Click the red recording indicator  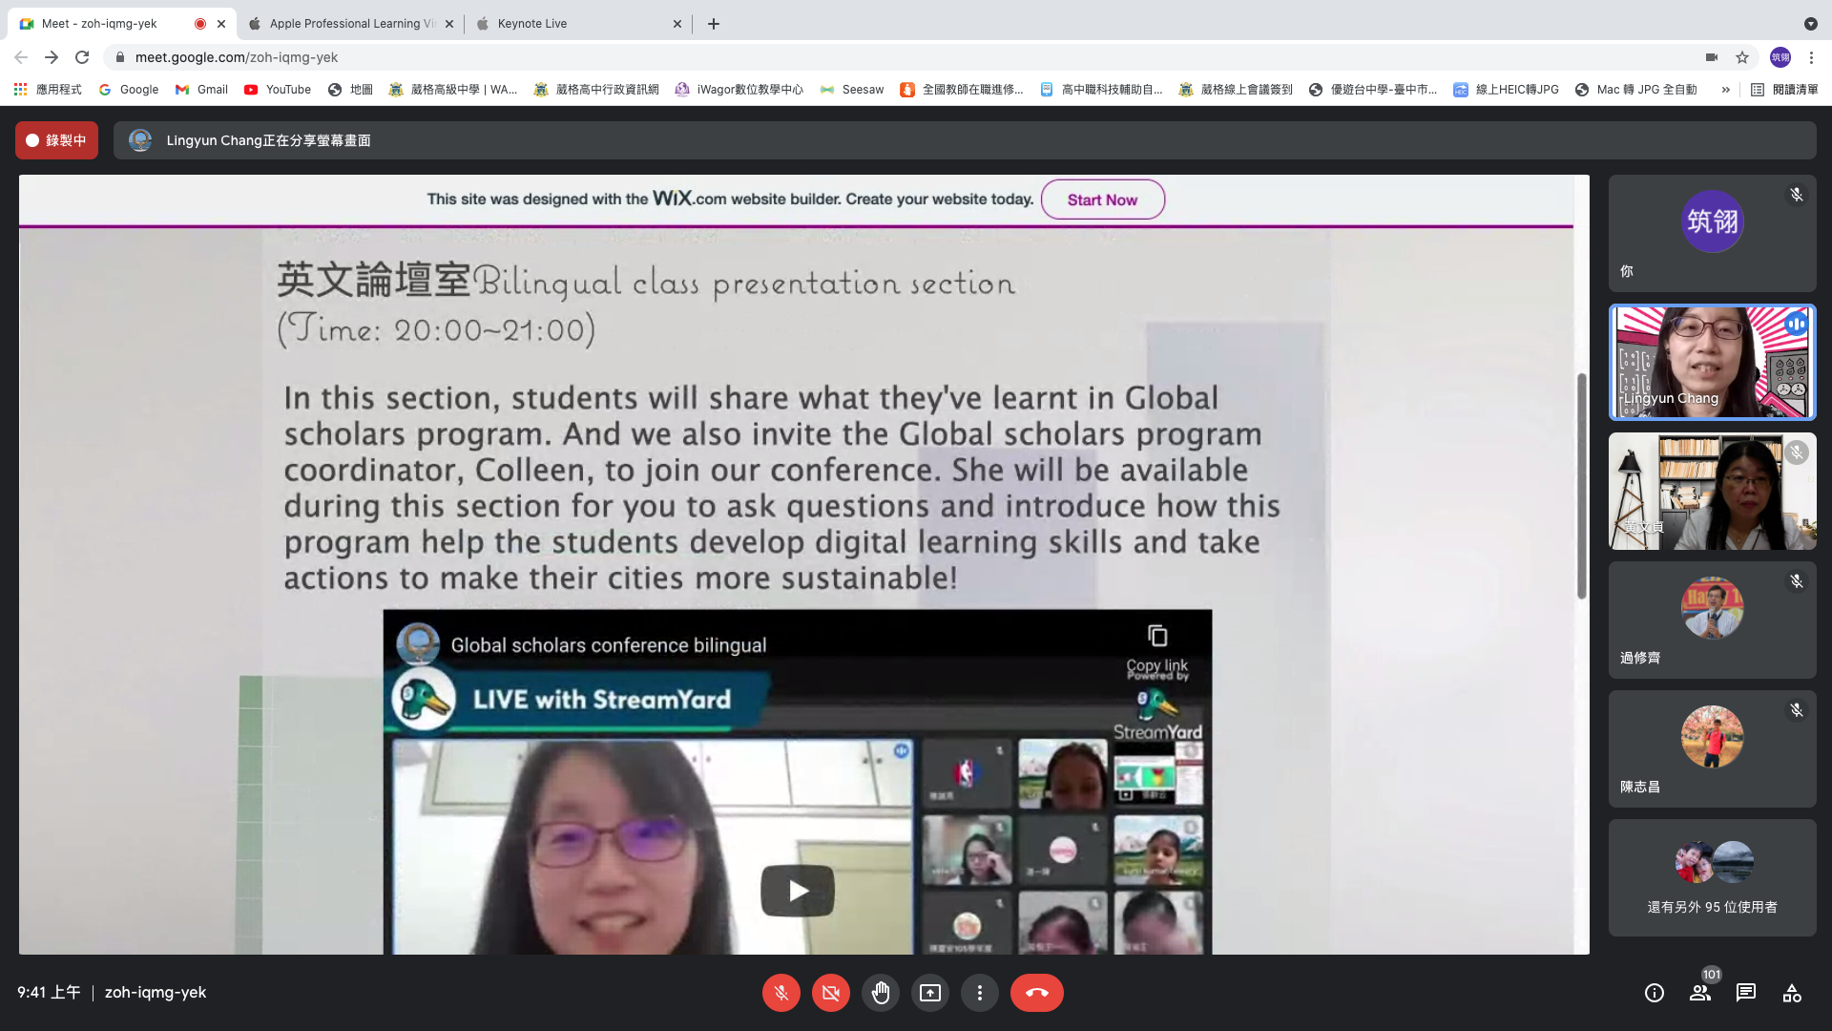click(x=56, y=140)
